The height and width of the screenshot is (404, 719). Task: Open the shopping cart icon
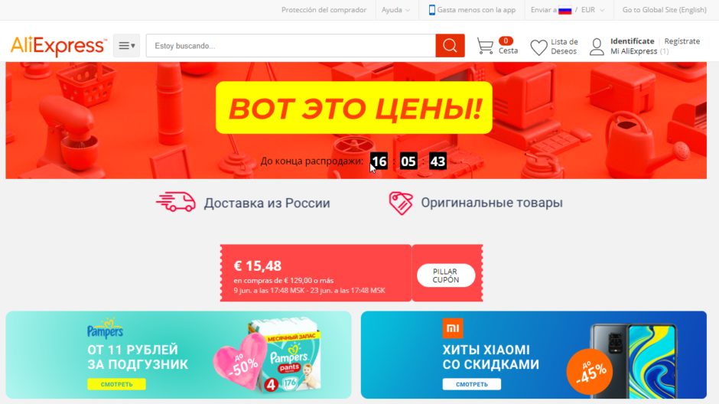[485, 46]
